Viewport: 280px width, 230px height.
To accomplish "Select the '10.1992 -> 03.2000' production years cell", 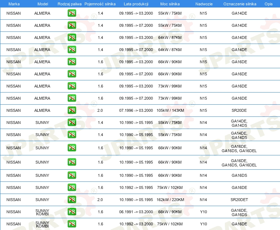I will pyautogui.click(x=136, y=224).
